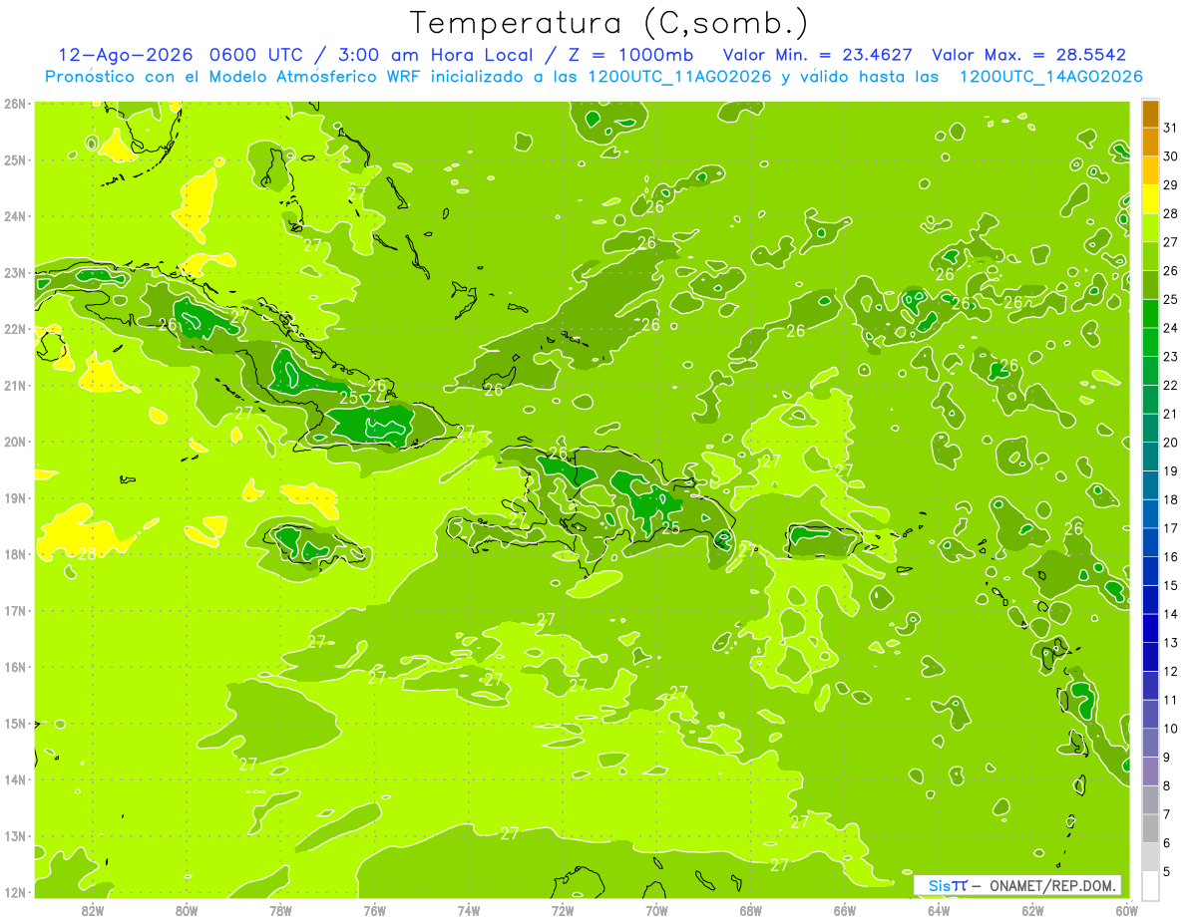Click the teal colorbar segment between 19 and 20
The image size is (1197, 924).
coord(1150,457)
